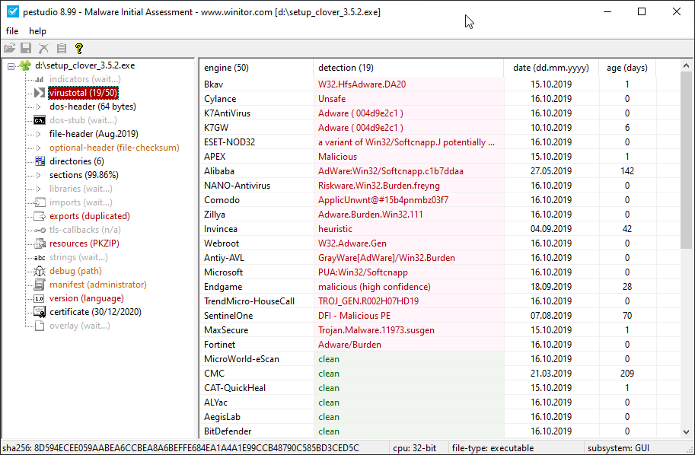Click detection TROJ_GEN.R002H07HD19
This screenshot has height=455, width=695.
coord(368,301)
